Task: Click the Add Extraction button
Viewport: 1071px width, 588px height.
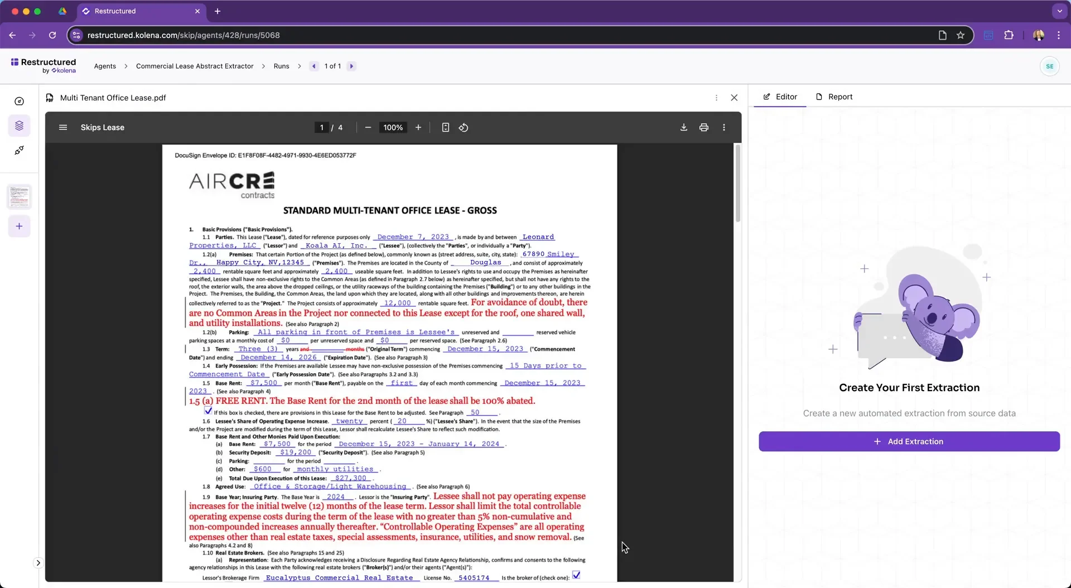Action: click(909, 441)
